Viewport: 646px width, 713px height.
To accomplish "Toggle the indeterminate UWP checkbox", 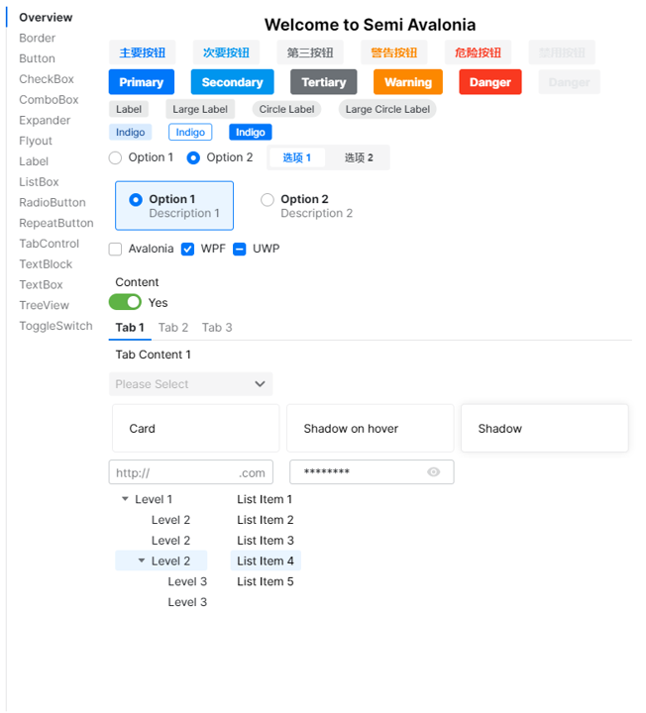I will (240, 249).
